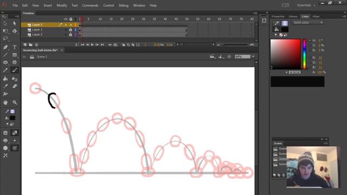347x195 pixels.
Task: Select the Zoom magnifier tool
Action: pyautogui.click(x=15, y=102)
